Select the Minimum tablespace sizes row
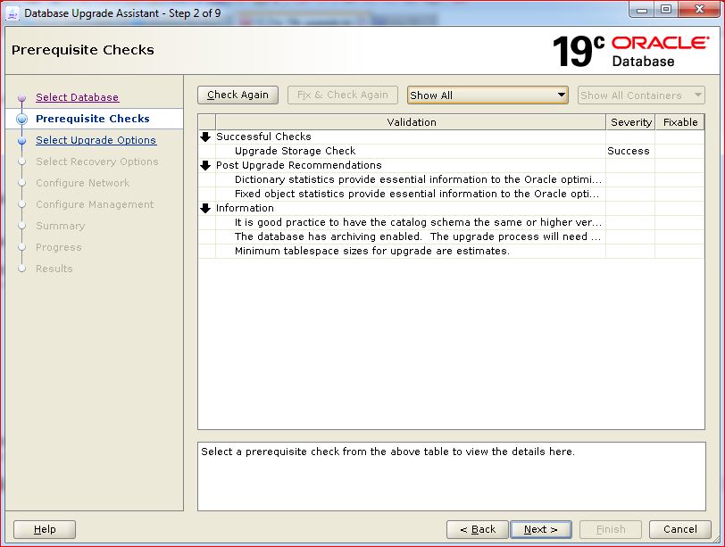 [x=371, y=251]
